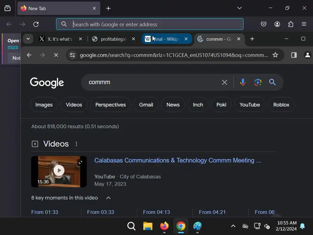Open Chrome tab search dropdown arrow

pos(28,39)
